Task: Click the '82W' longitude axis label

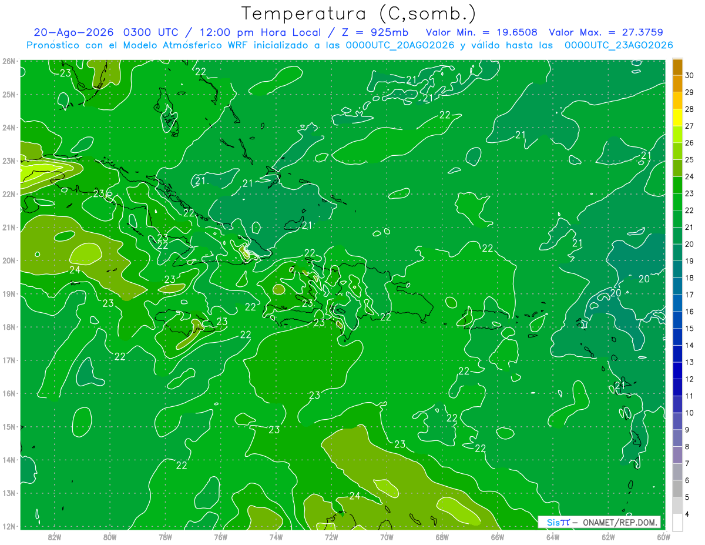Action: click(x=55, y=537)
